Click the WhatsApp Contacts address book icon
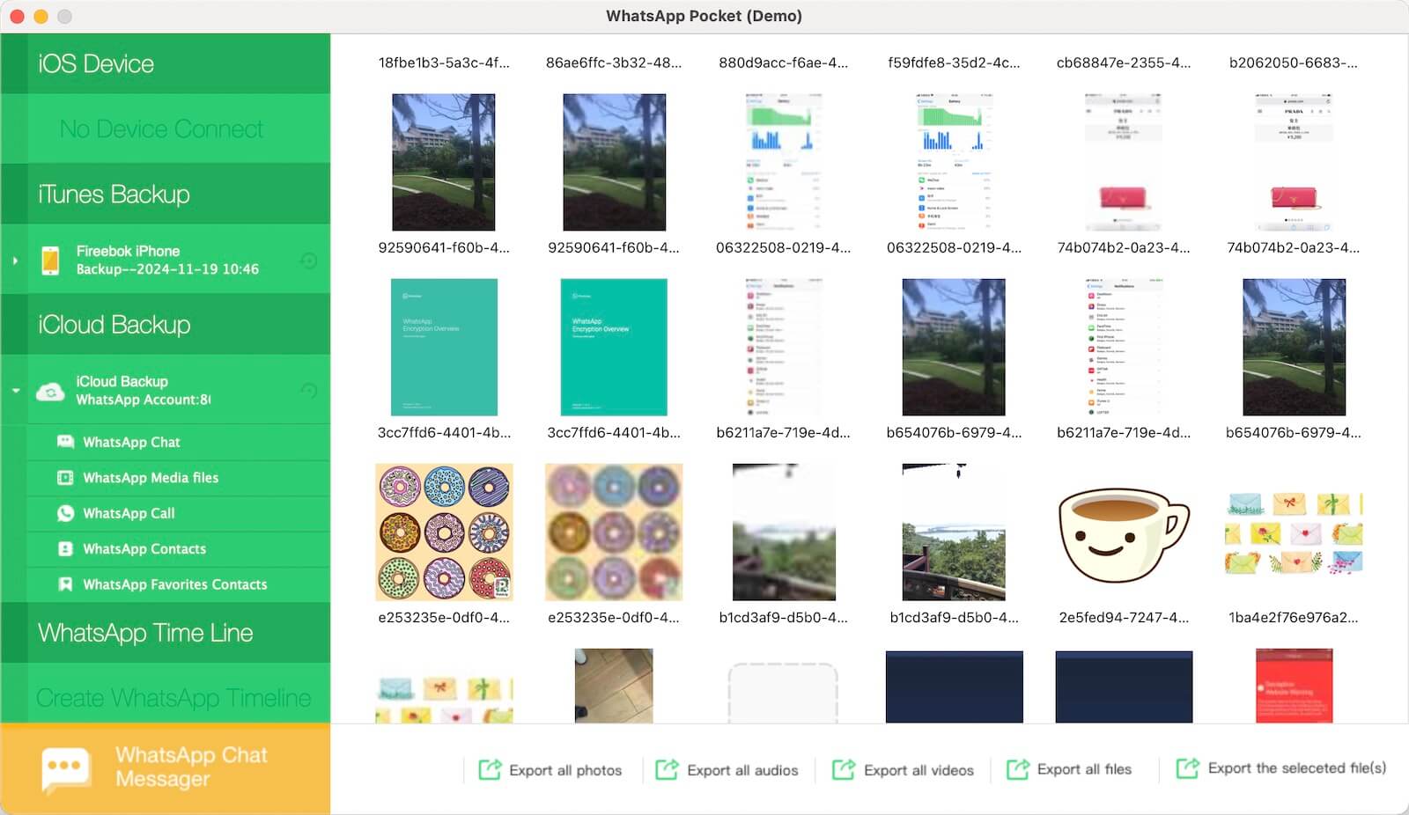The image size is (1409, 815). coord(65,548)
